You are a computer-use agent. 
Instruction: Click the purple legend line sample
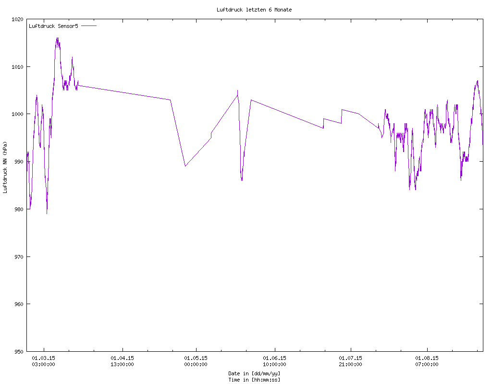pos(89,26)
